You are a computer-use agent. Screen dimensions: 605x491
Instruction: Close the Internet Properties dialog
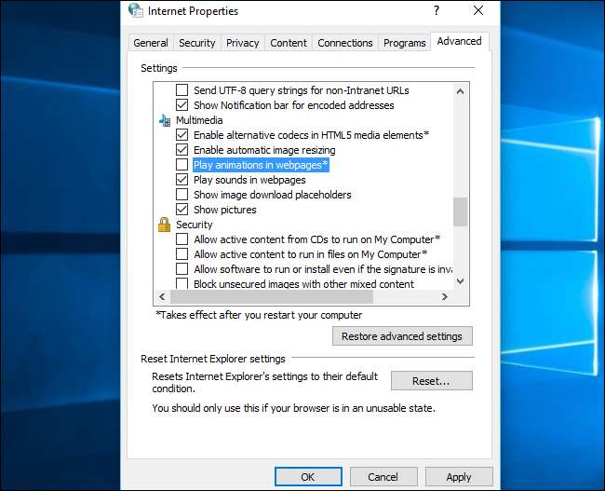478,10
